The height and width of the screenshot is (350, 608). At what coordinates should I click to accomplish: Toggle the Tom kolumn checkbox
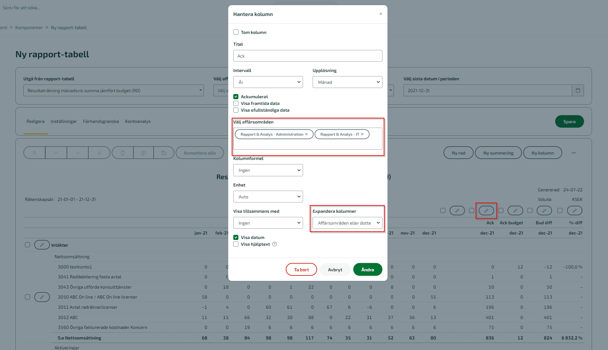coord(236,32)
